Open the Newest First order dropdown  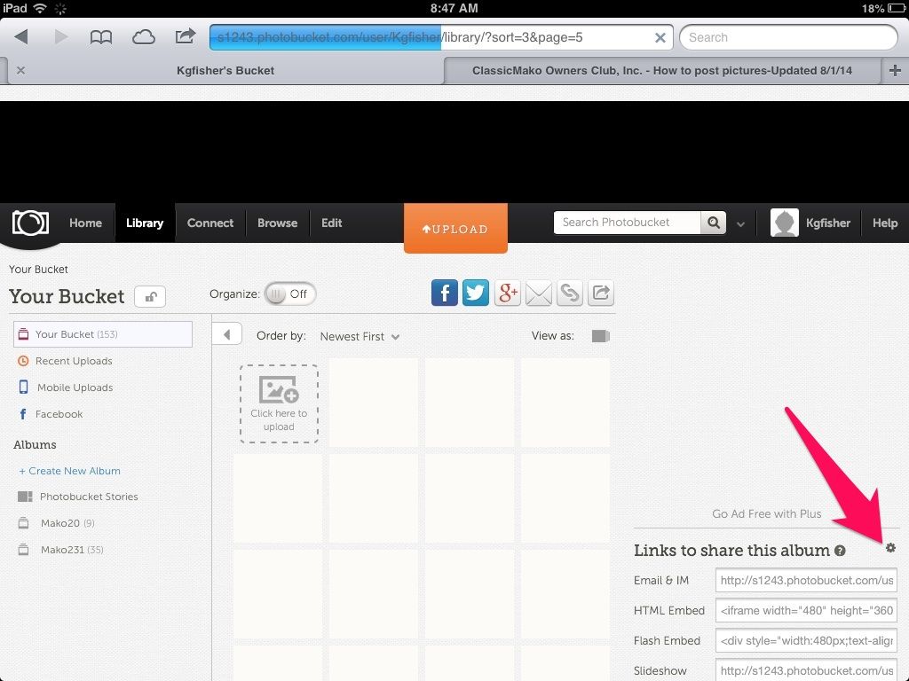coord(360,336)
